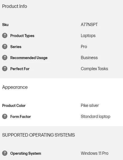This screenshot has width=123, height=160.
Task: Select the Sku label
Action: pyautogui.click(x=5, y=25)
